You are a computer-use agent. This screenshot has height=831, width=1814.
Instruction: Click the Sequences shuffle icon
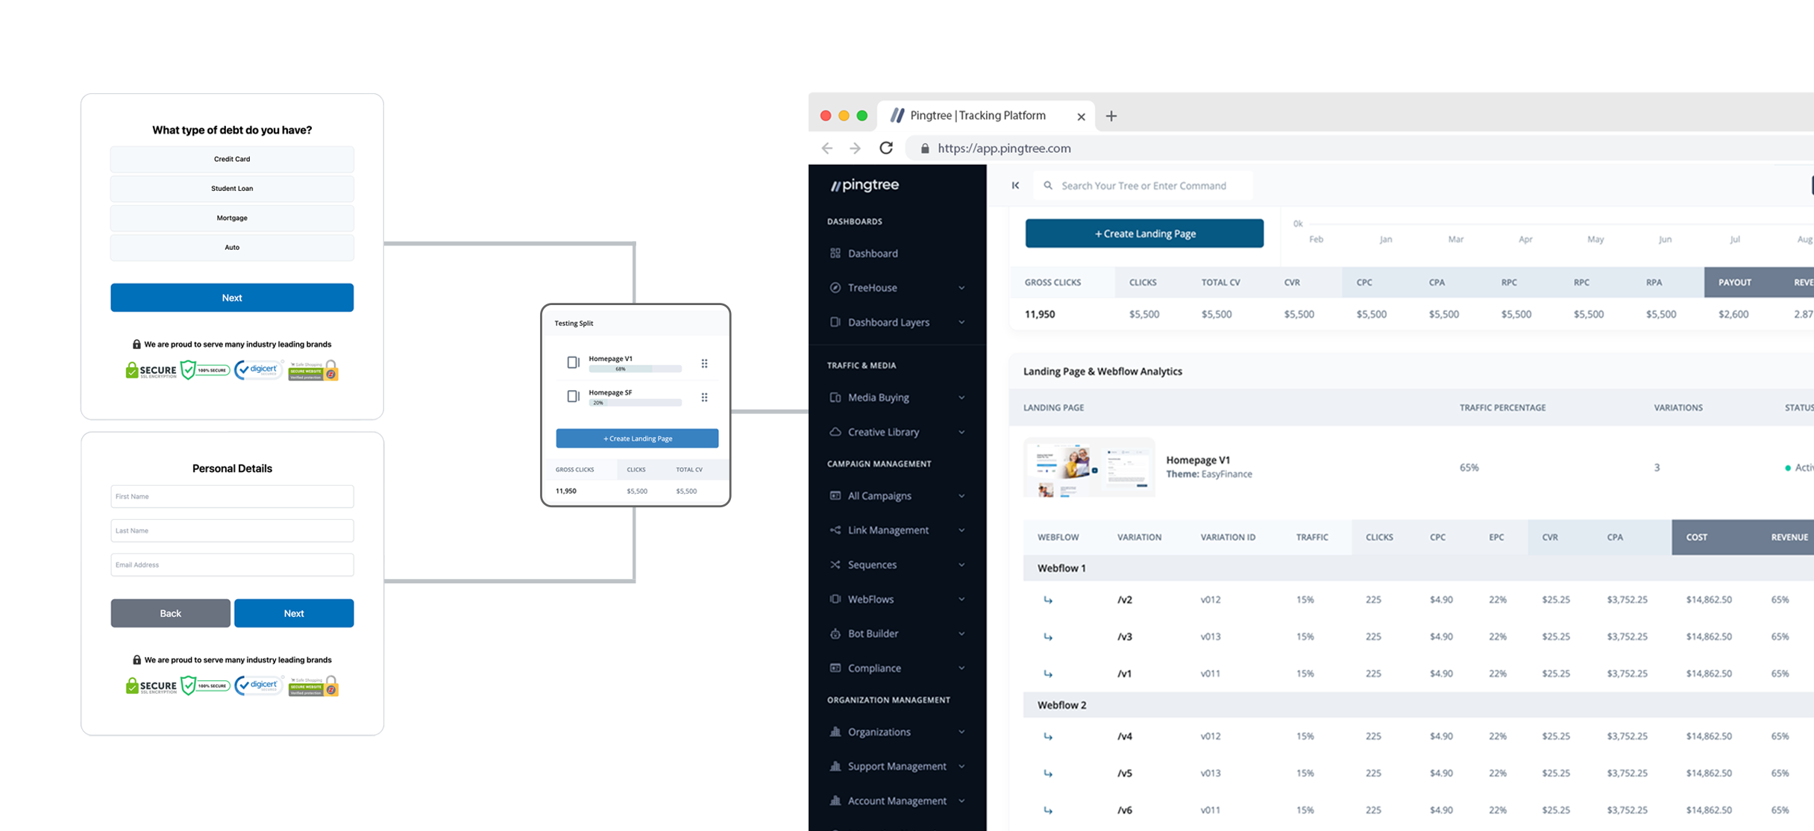click(x=835, y=565)
